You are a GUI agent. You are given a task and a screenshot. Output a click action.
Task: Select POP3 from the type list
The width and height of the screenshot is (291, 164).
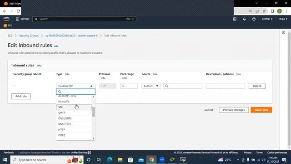[x=74, y=135]
